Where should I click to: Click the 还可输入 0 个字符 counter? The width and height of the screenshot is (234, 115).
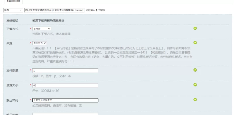(x=95, y=10)
